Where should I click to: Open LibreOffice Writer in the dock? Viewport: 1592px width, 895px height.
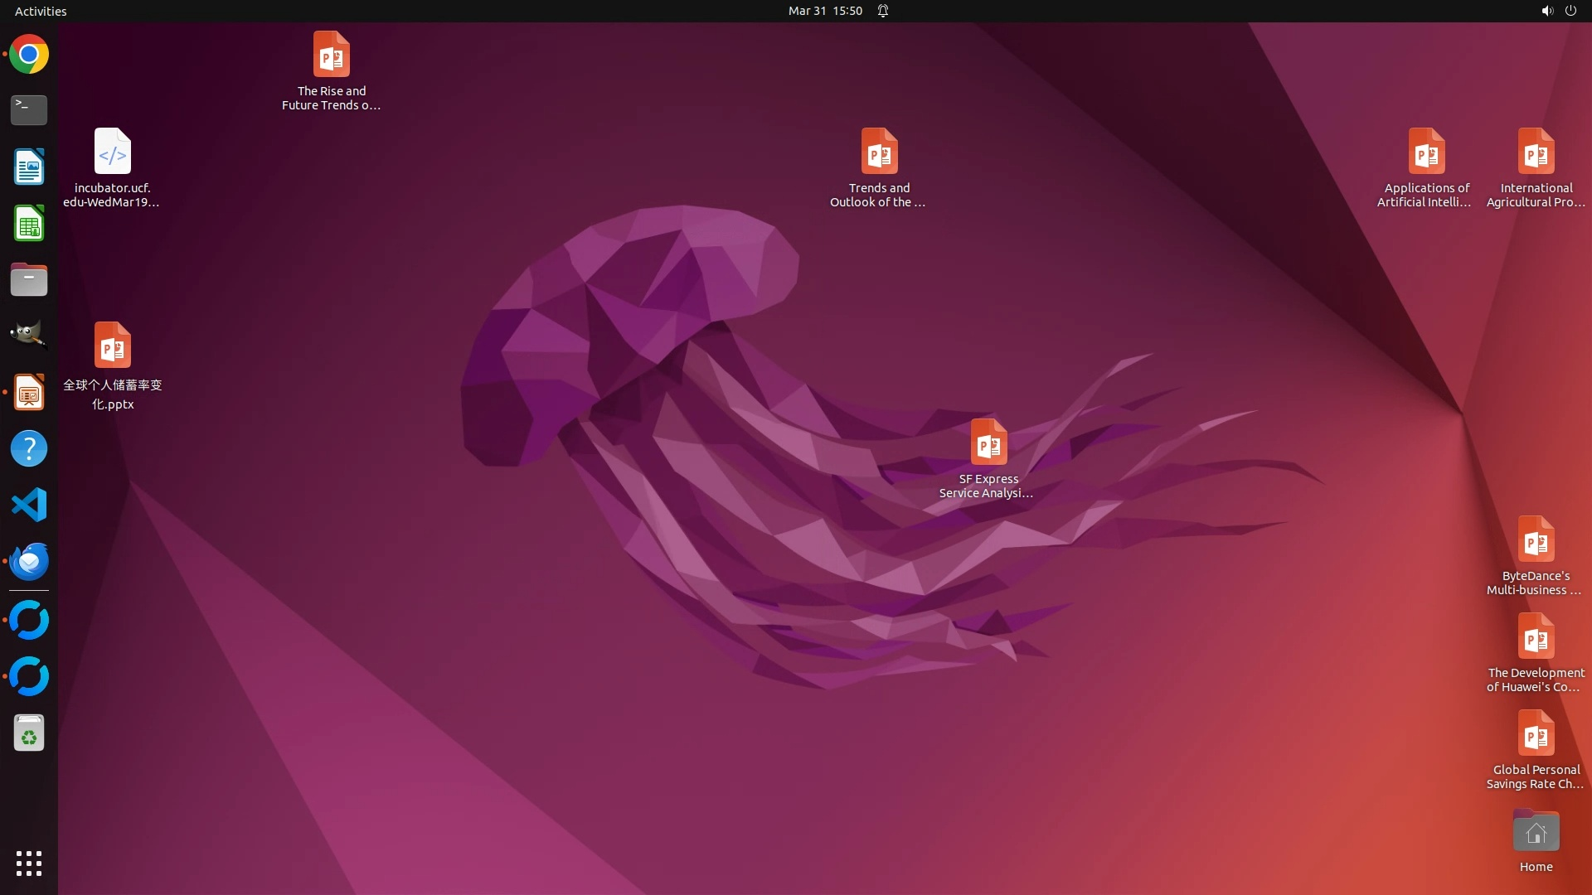coord(29,167)
